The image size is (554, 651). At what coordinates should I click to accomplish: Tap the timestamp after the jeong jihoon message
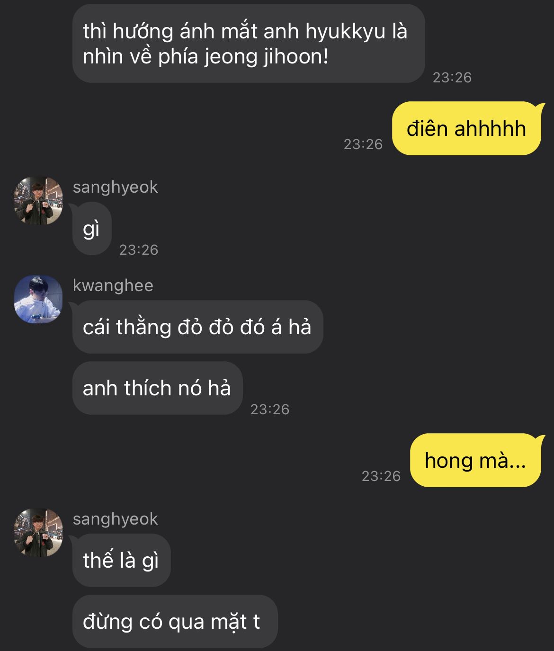(452, 78)
